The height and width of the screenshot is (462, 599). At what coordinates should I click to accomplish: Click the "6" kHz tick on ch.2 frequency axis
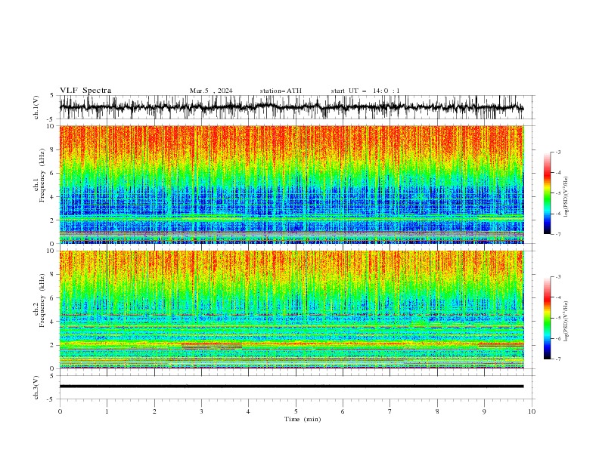point(52,298)
